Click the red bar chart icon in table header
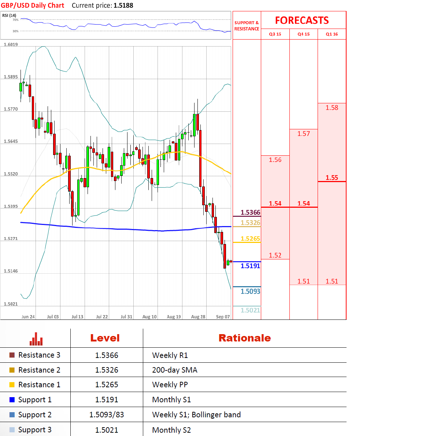This screenshot has height=436, width=422. tap(36, 339)
